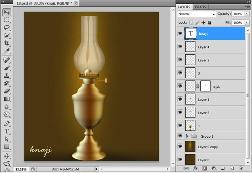Open the Layers panel options menu
The width and height of the screenshot is (252, 173).
coord(247,7)
